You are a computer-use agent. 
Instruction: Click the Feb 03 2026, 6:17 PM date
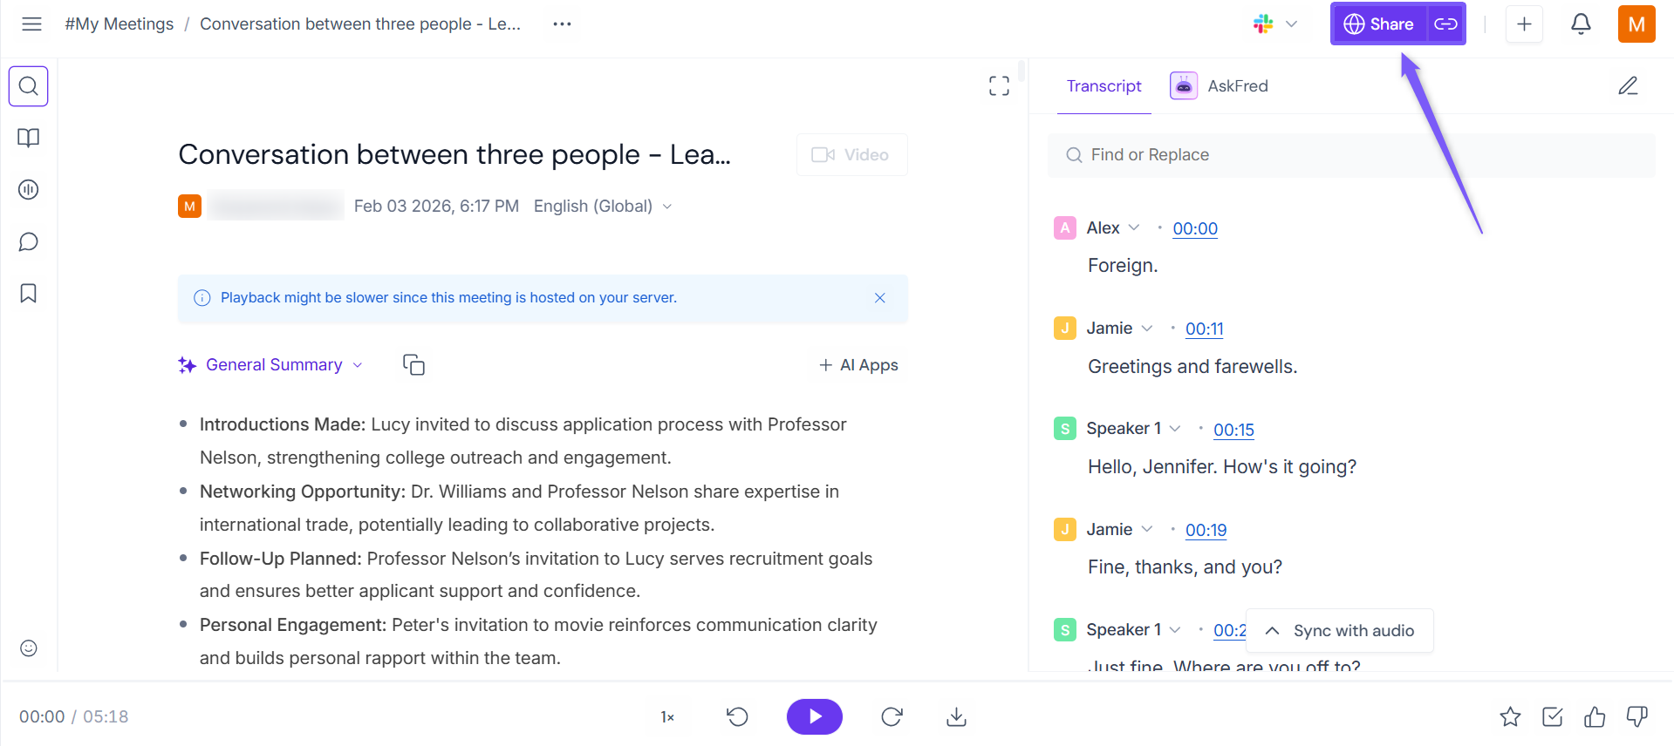(x=436, y=206)
